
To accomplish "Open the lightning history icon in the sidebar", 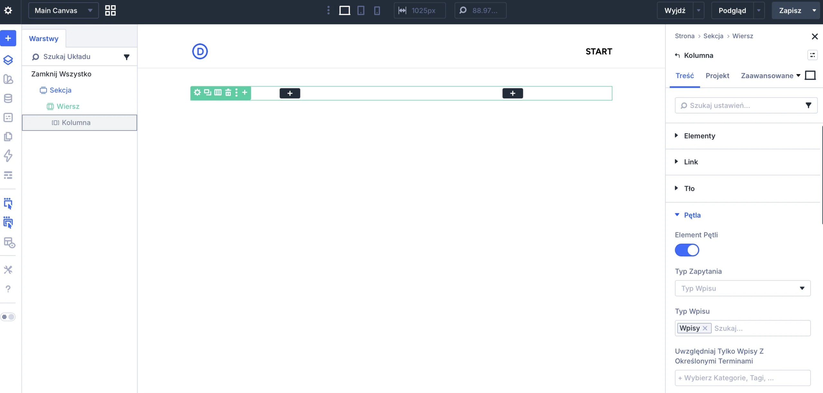I will coord(8,156).
